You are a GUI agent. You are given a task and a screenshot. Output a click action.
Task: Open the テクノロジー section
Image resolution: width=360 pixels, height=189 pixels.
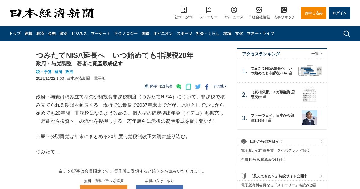click(x=126, y=34)
